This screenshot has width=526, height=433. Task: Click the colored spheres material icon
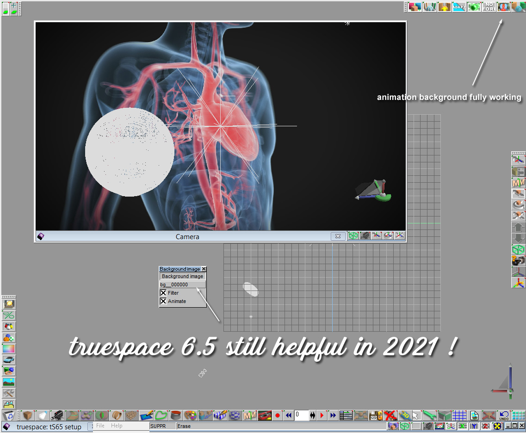(9, 338)
